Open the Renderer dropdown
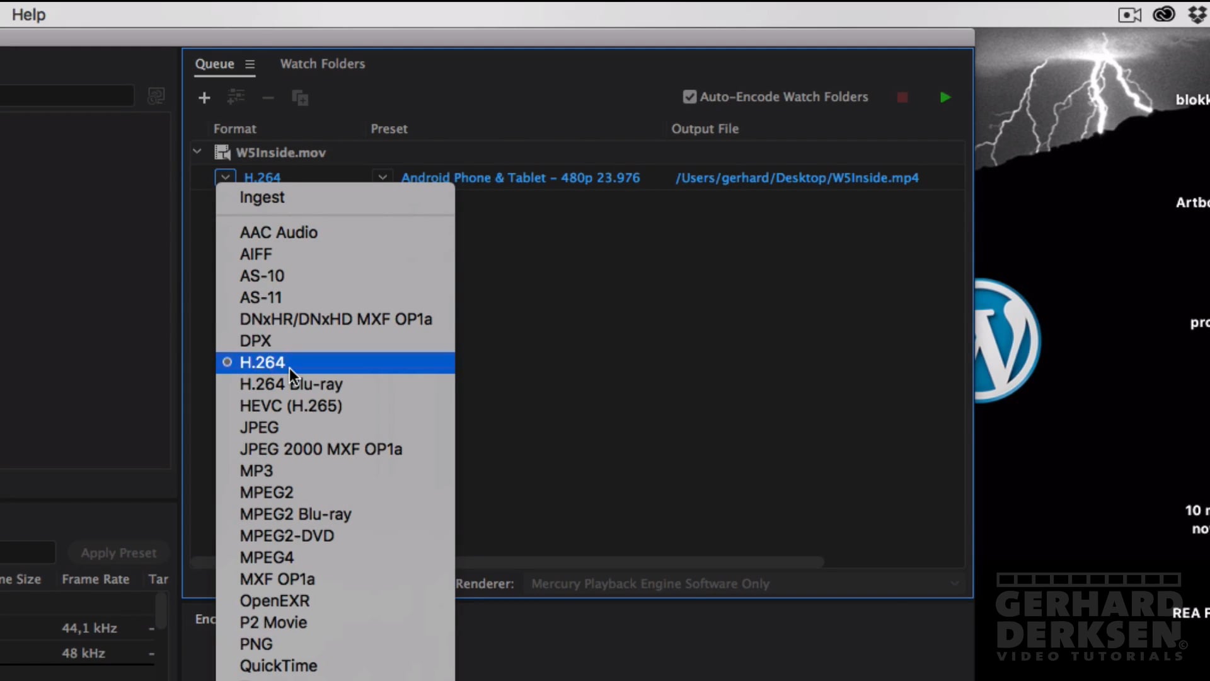1210x681 pixels. [744, 584]
